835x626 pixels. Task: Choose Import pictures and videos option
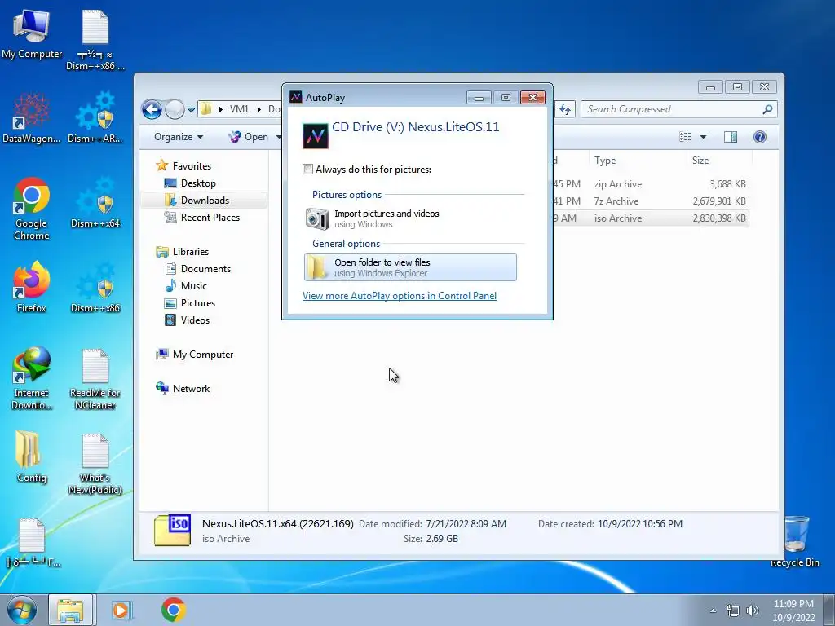[410, 218]
